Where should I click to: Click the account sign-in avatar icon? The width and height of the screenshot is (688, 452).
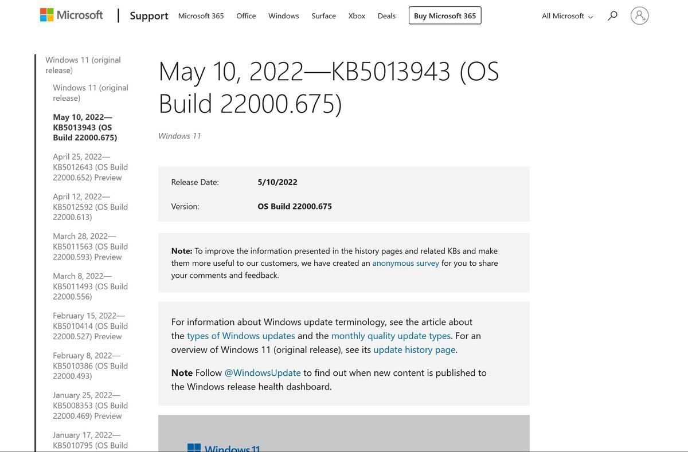639,15
